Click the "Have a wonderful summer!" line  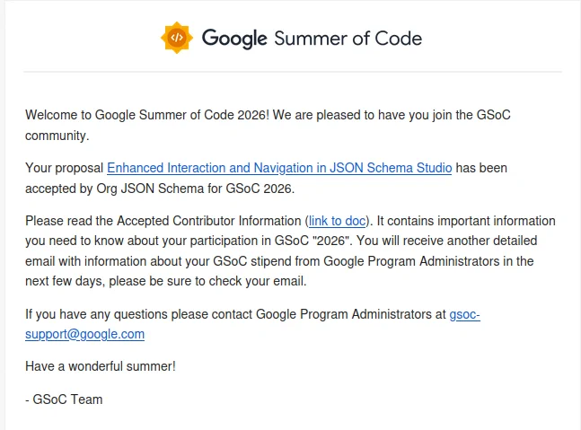101,366
